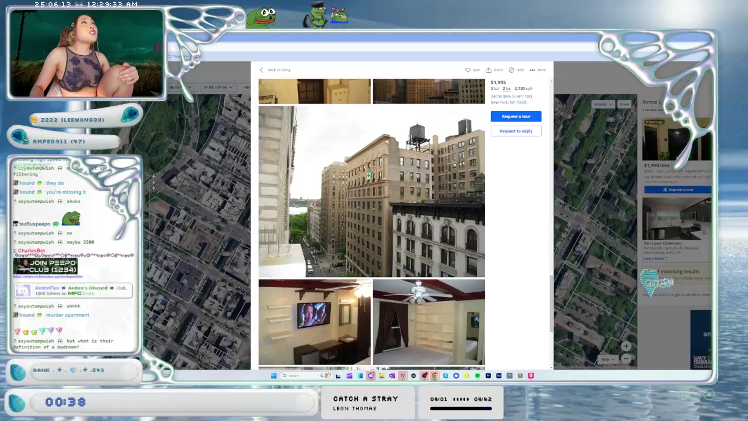Open the bedroom ceiling fan photo

[429, 322]
